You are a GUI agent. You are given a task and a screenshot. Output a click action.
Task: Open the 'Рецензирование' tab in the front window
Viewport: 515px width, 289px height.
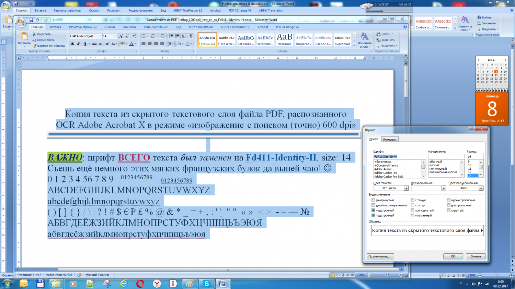(x=156, y=27)
